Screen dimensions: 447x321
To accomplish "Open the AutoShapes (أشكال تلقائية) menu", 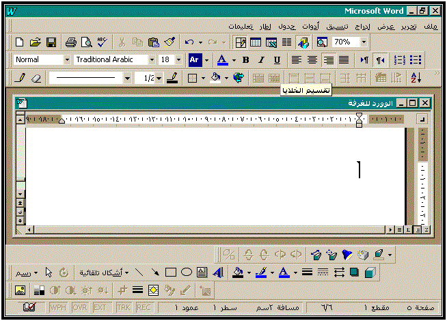I will pyautogui.click(x=104, y=273).
